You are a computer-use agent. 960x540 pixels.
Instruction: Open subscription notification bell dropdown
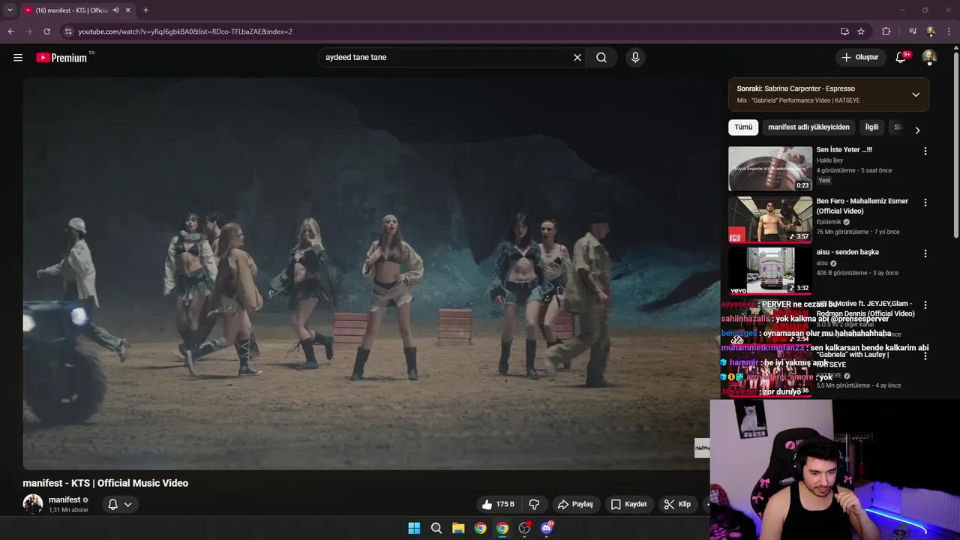119,505
